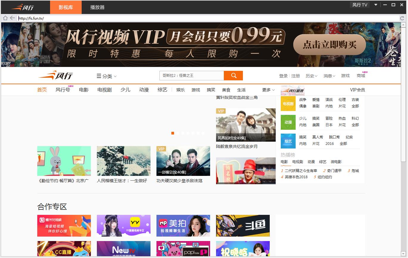Click the home icon beside the address bar

coord(5,18)
